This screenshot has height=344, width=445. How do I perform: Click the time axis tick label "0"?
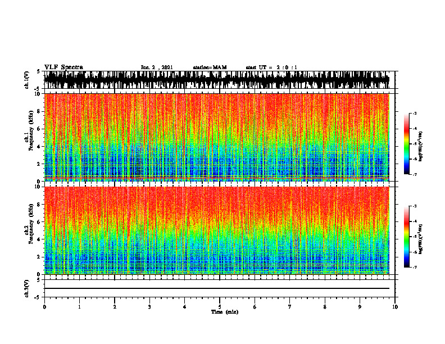[x=44, y=307]
